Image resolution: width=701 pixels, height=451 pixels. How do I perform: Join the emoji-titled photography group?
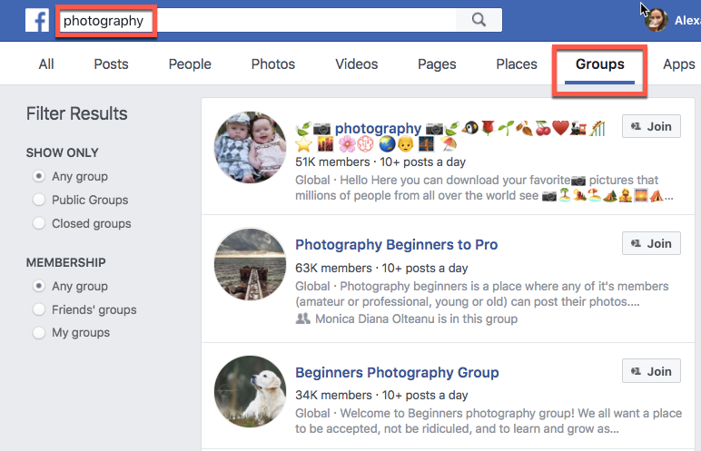coord(651,126)
